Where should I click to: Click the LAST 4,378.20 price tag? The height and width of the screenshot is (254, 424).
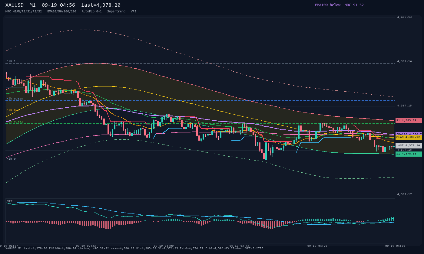pos(409,145)
